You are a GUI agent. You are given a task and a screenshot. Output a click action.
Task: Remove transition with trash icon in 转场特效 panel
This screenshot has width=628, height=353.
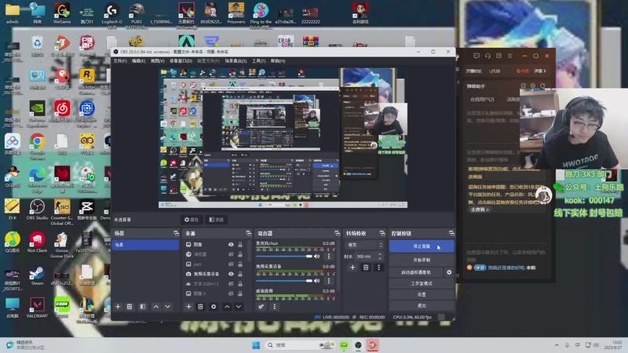coord(366,267)
